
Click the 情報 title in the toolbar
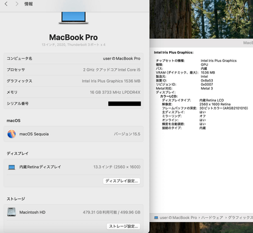29,4
